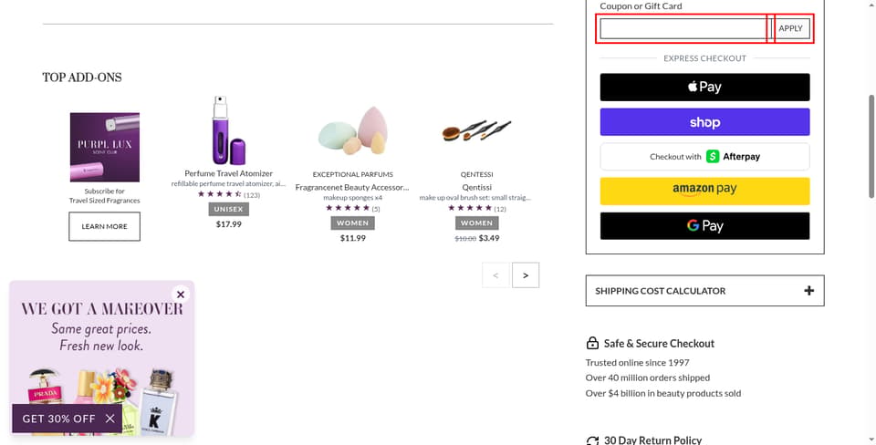Click the sponges' star rating (5)

tap(352, 208)
